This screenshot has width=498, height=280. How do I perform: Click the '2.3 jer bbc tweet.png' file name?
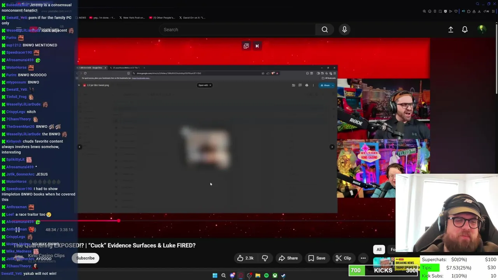[x=98, y=85]
